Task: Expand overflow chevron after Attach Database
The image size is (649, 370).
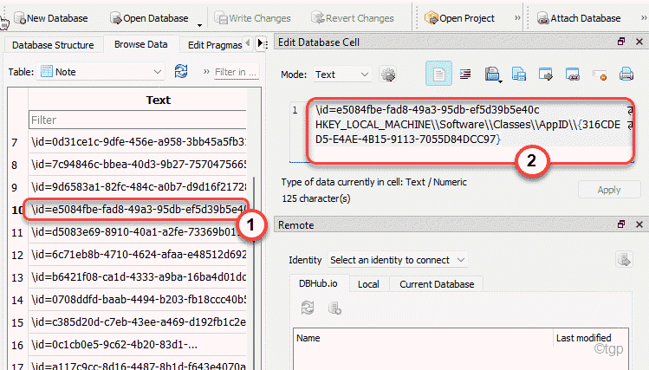Action: pos(644,18)
